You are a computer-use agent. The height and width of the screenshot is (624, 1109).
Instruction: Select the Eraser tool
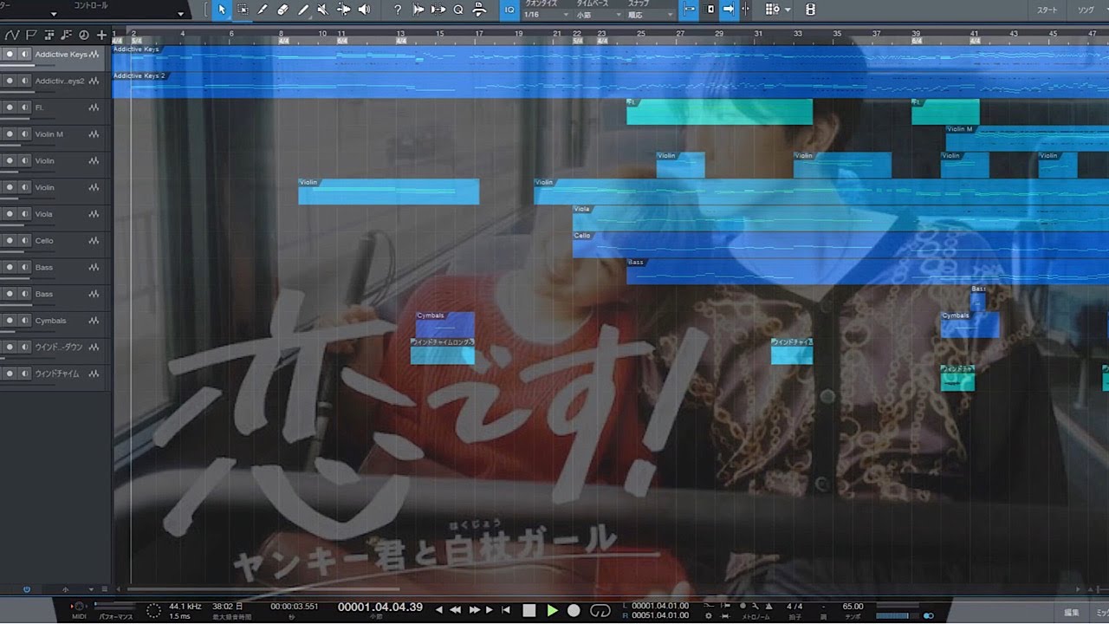(282, 10)
